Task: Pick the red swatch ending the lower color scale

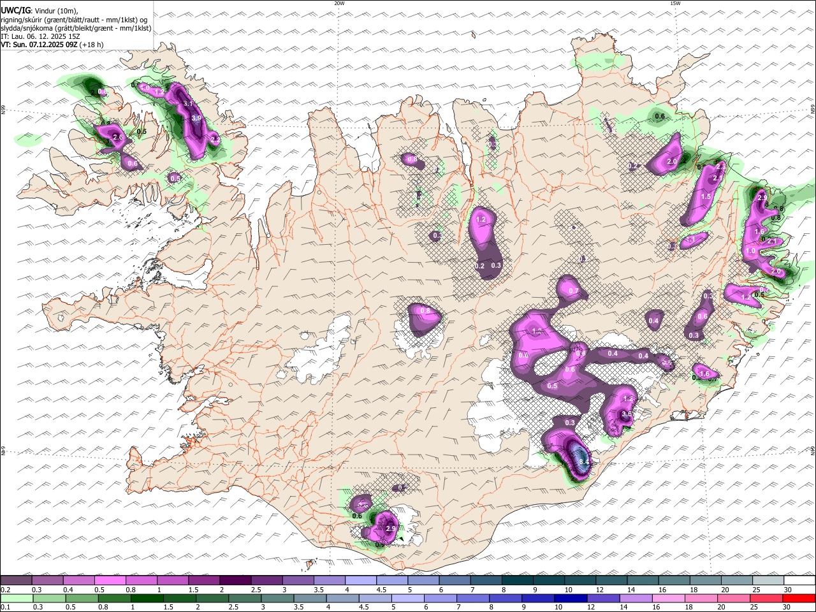Action: point(799,599)
